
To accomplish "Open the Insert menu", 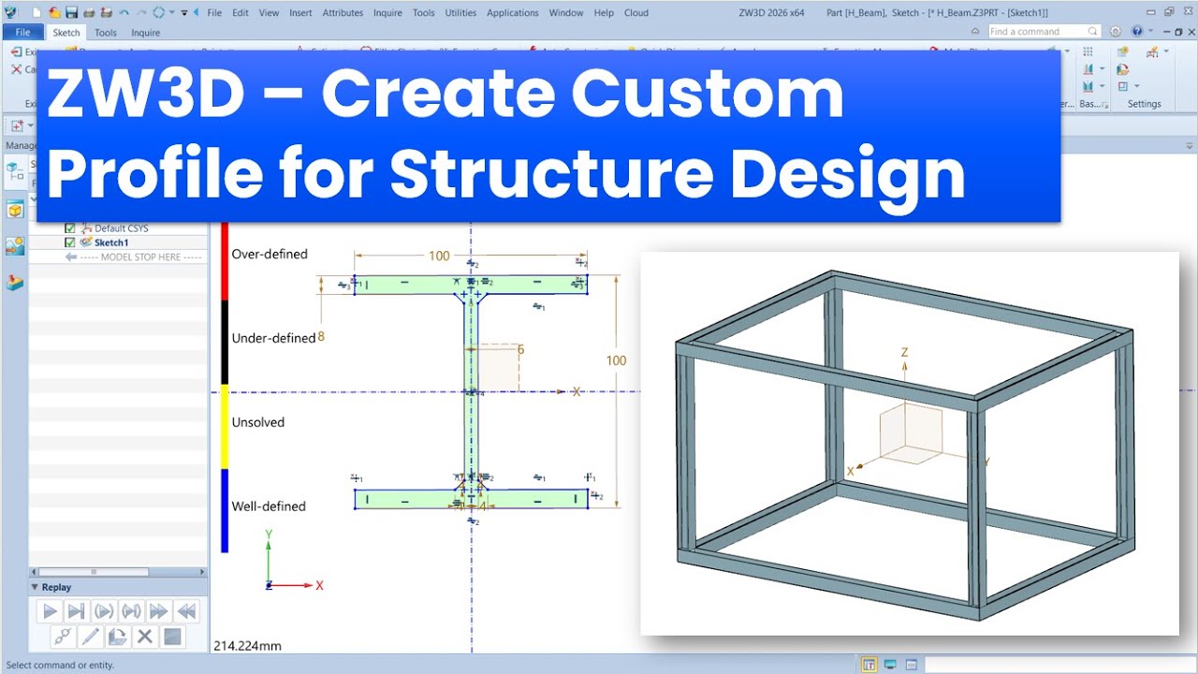I will point(300,13).
